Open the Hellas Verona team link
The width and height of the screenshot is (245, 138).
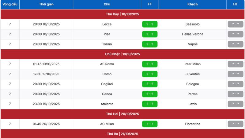(192, 34)
